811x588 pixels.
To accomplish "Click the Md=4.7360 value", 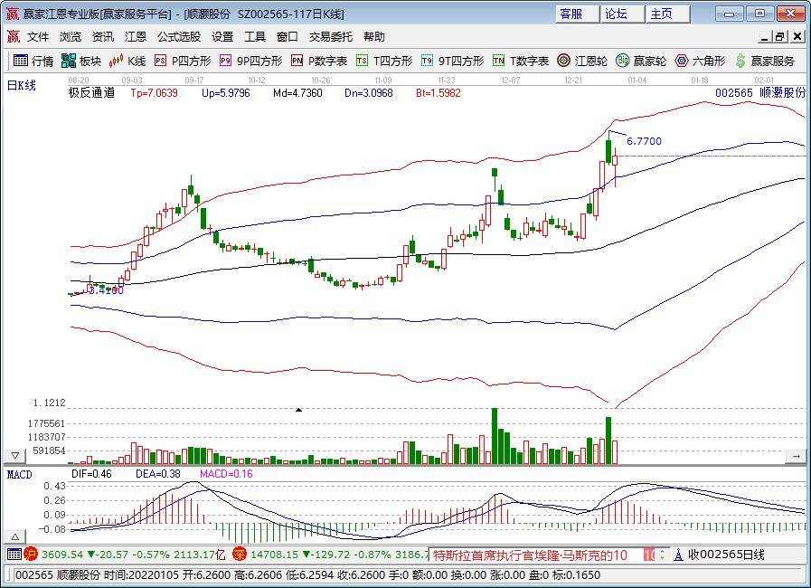I will (297, 93).
